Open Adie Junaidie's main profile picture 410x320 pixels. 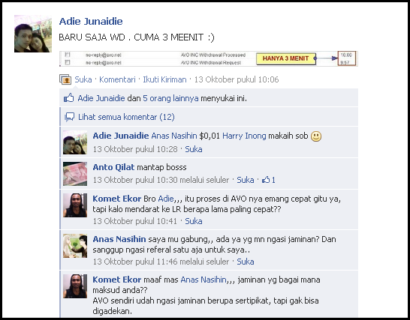tap(33, 34)
